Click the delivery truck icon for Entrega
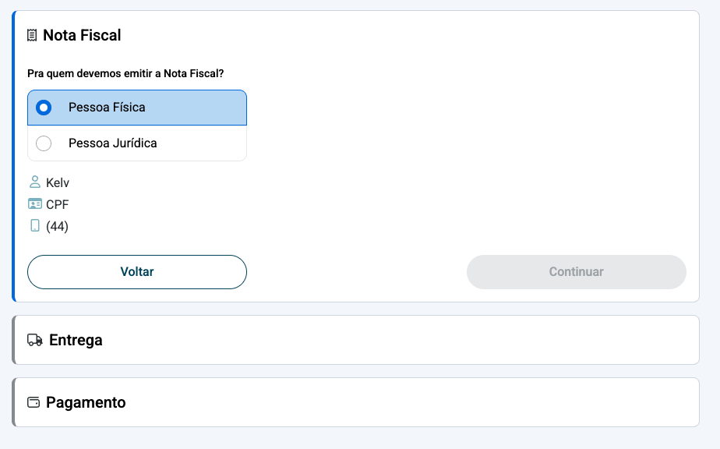This screenshot has width=720, height=449. click(34, 340)
